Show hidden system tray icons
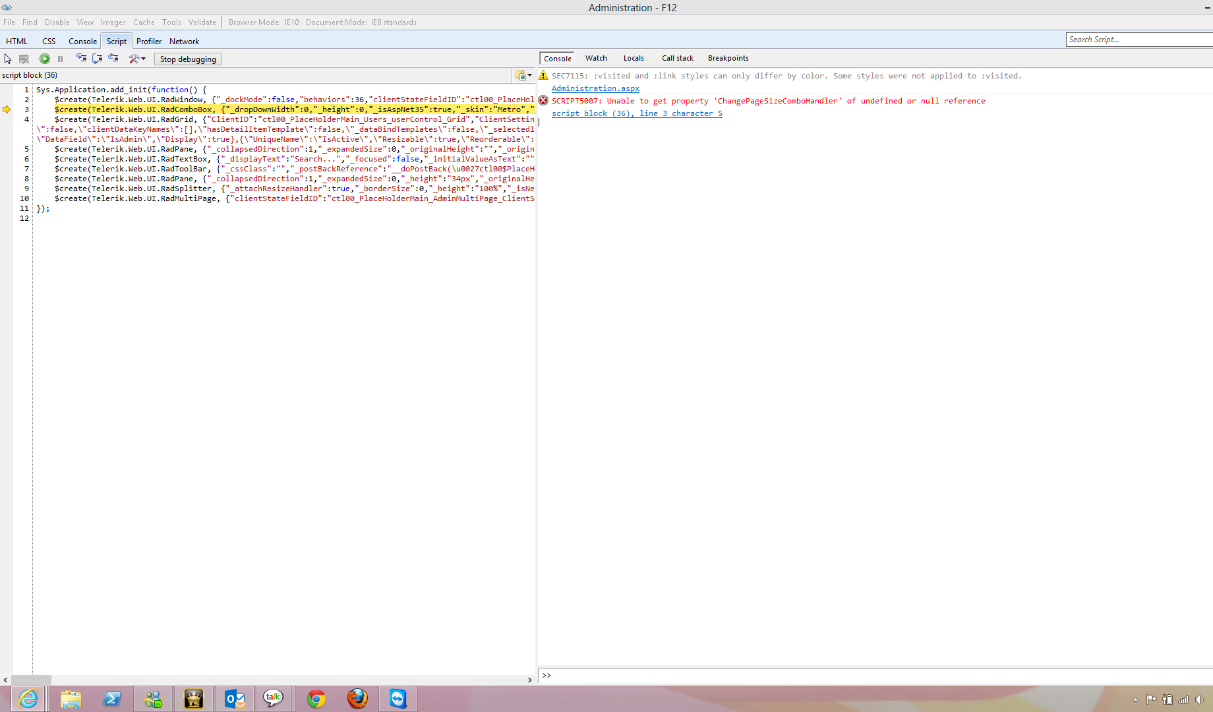Screen dimensions: 1213x712 pyautogui.click(x=1135, y=699)
